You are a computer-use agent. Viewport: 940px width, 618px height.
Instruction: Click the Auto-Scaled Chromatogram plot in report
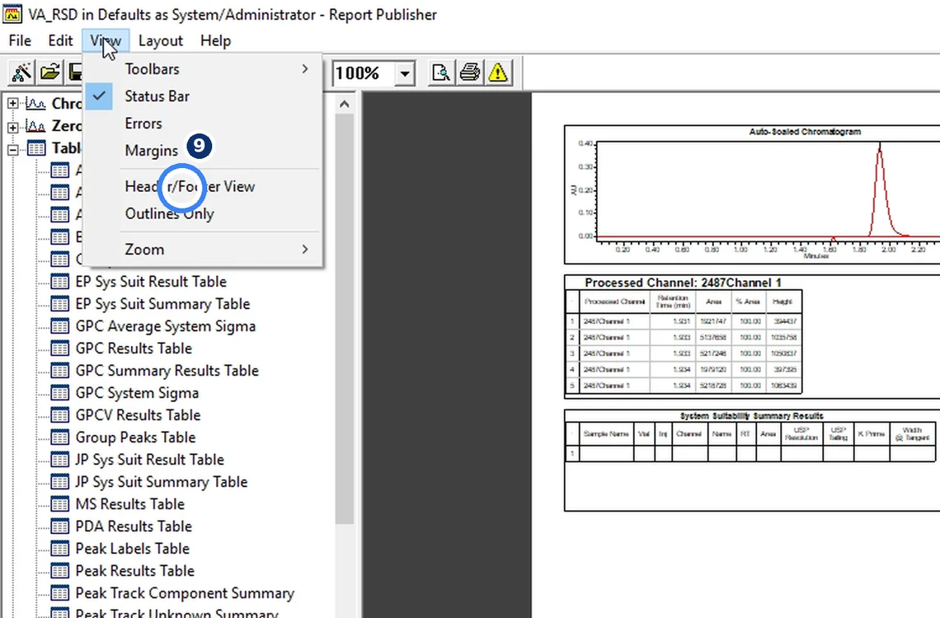point(752,194)
